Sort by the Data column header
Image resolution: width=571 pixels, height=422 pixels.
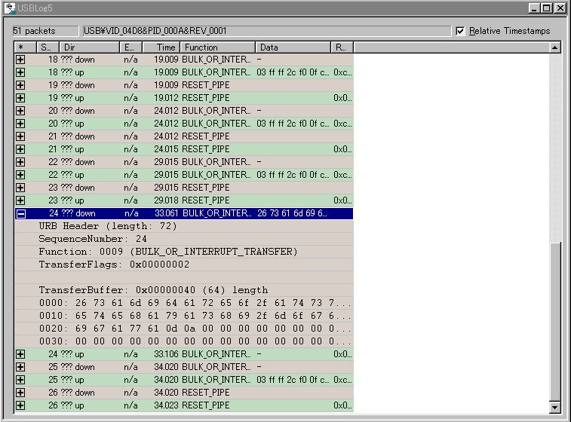[293, 47]
